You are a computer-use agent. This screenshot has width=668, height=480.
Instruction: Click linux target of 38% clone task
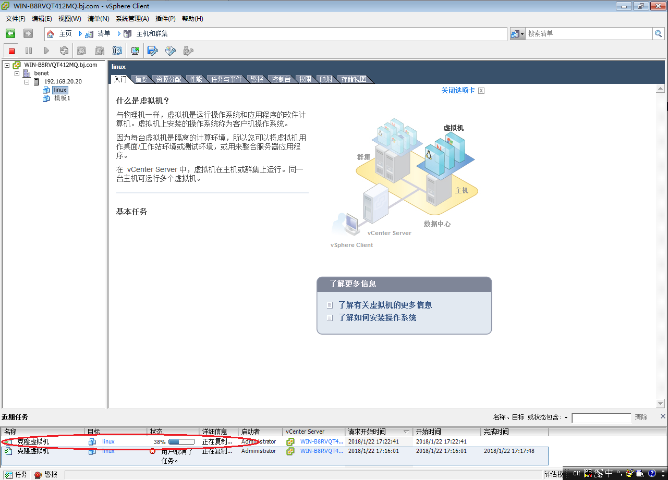[108, 441]
